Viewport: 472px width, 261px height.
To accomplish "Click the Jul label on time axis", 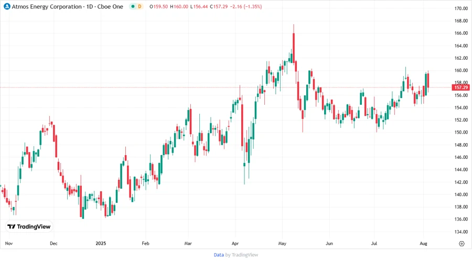I will click(x=374, y=243).
